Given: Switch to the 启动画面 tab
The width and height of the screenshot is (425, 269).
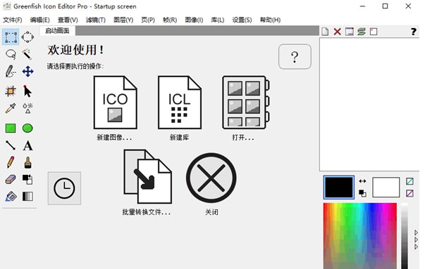Looking at the screenshot, I should 58,31.
